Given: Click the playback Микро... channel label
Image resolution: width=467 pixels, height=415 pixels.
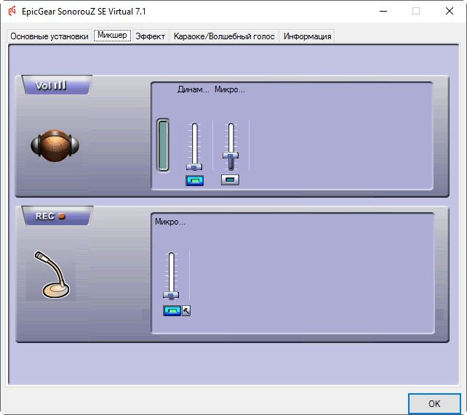Looking at the screenshot, I should pyautogui.click(x=230, y=89).
